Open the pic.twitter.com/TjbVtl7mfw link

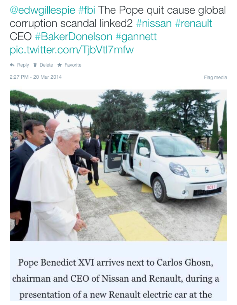71,50
